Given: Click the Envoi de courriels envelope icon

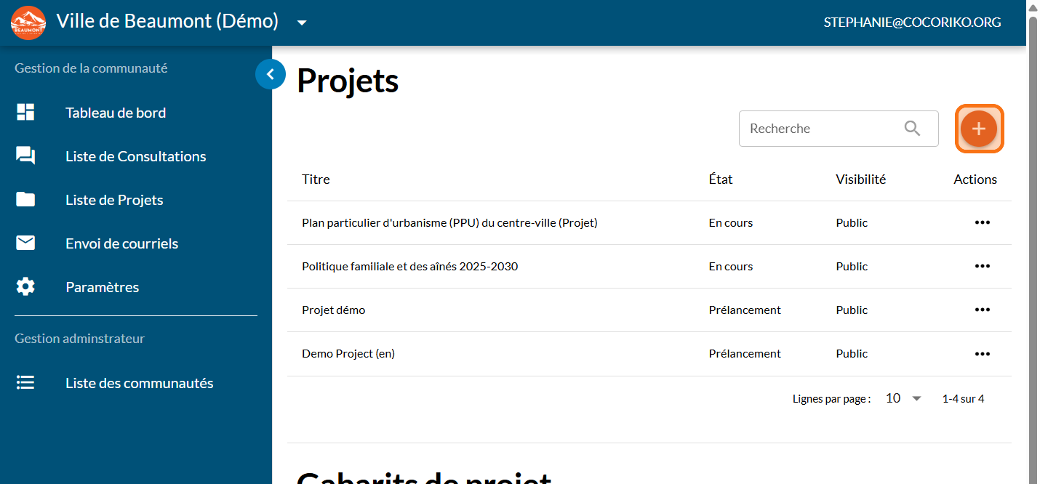Looking at the screenshot, I should tap(25, 243).
